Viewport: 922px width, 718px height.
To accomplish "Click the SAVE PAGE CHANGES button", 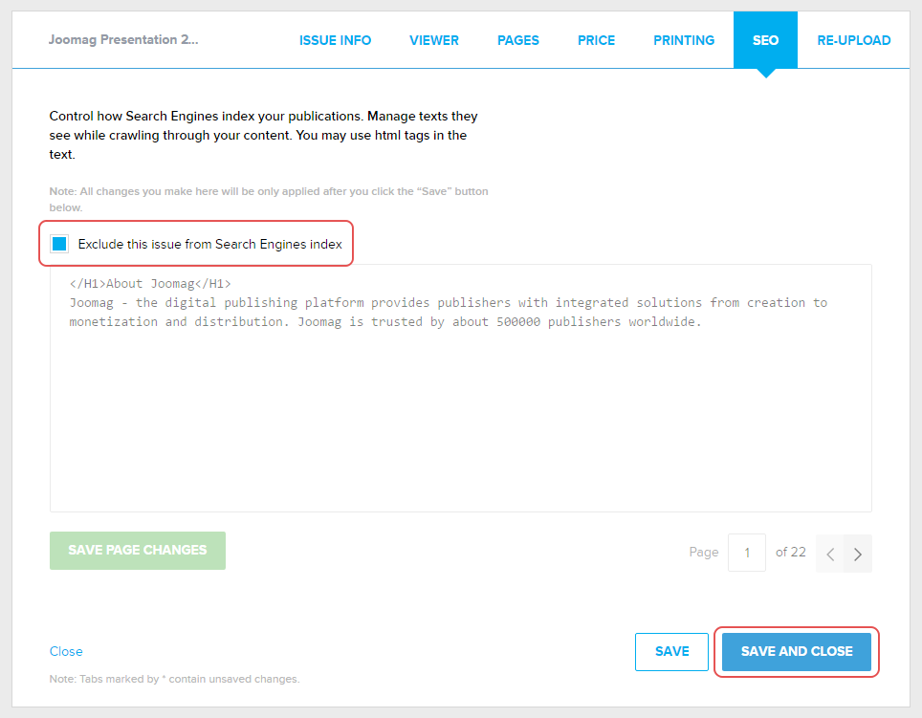I will [x=138, y=551].
